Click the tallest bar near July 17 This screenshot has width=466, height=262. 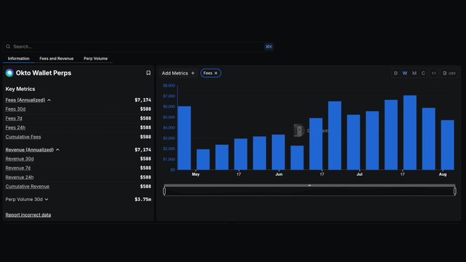tap(410, 133)
